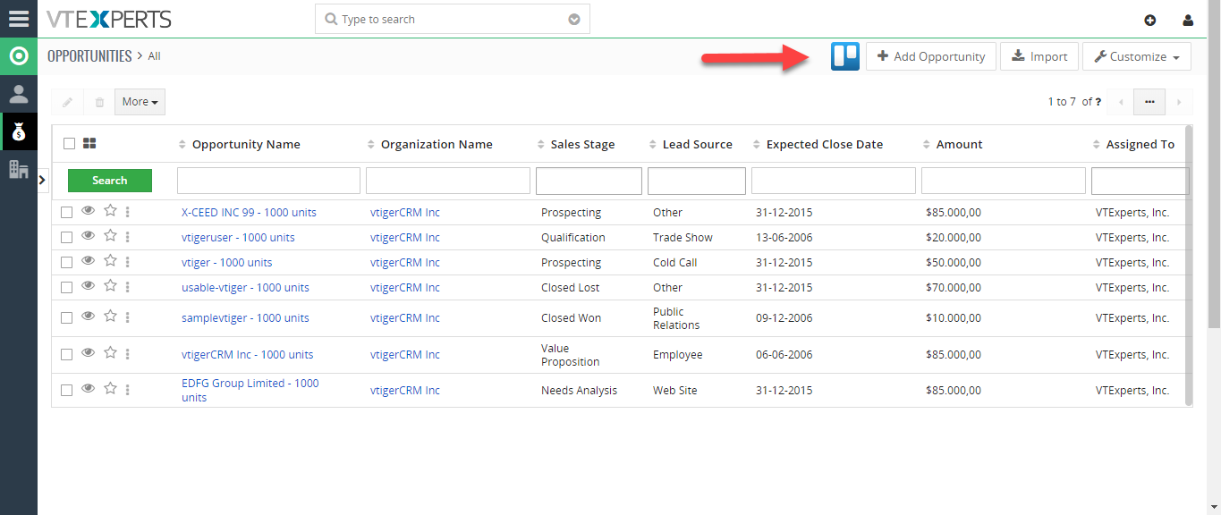Star the vtigeruser - 1000 units row
This screenshot has height=515, width=1221.
tap(110, 236)
